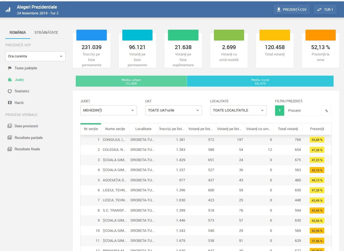Select the ROMÂNIA tab
The height and width of the screenshot is (251, 344).
pyautogui.click(x=18, y=32)
